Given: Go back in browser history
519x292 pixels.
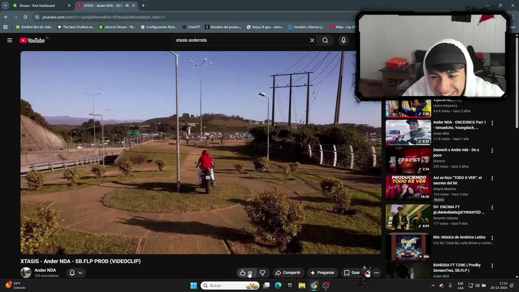Looking at the screenshot, I should pyautogui.click(x=6, y=17).
